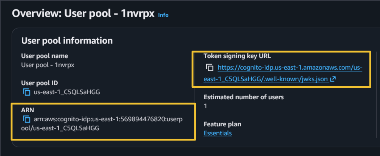380x156 pixels.
Task: Click the 'User pool information' panel heading
Action: point(67,40)
